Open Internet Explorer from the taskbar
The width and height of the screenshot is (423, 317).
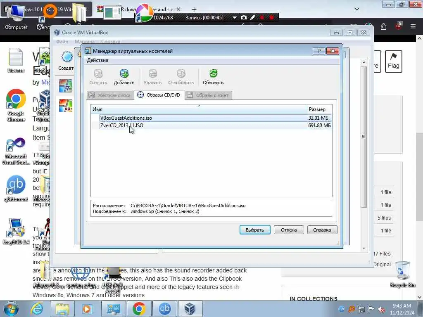click(37, 309)
